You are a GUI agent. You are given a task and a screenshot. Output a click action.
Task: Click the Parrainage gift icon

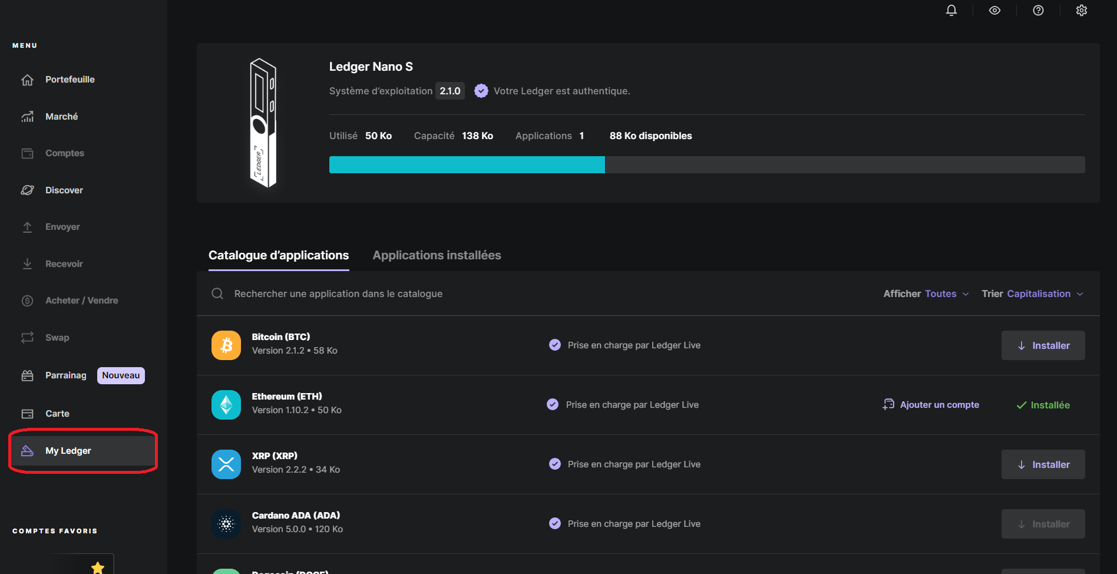28,375
